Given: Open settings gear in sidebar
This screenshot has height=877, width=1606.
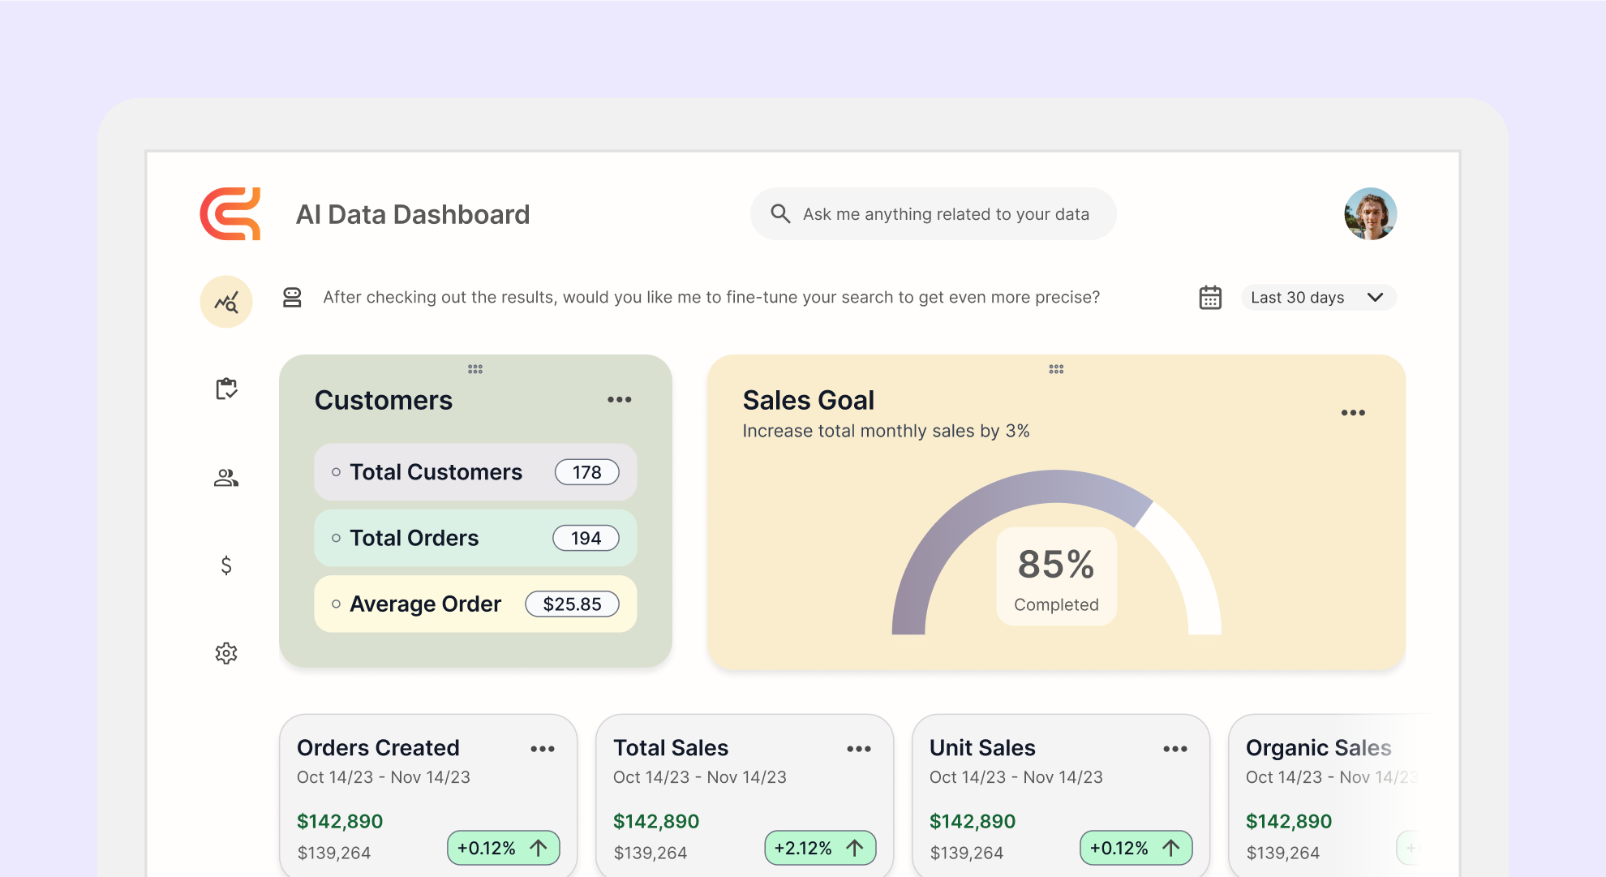Looking at the screenshot, I should (x=226, y=653).
